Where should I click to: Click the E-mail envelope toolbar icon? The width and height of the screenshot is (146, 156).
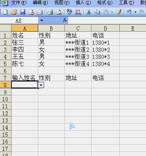pos(40,12)
